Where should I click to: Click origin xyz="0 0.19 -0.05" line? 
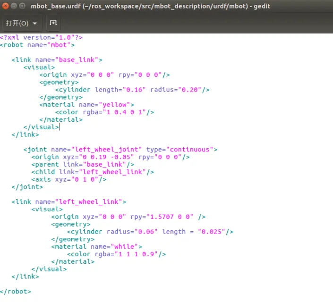point(111,157)
